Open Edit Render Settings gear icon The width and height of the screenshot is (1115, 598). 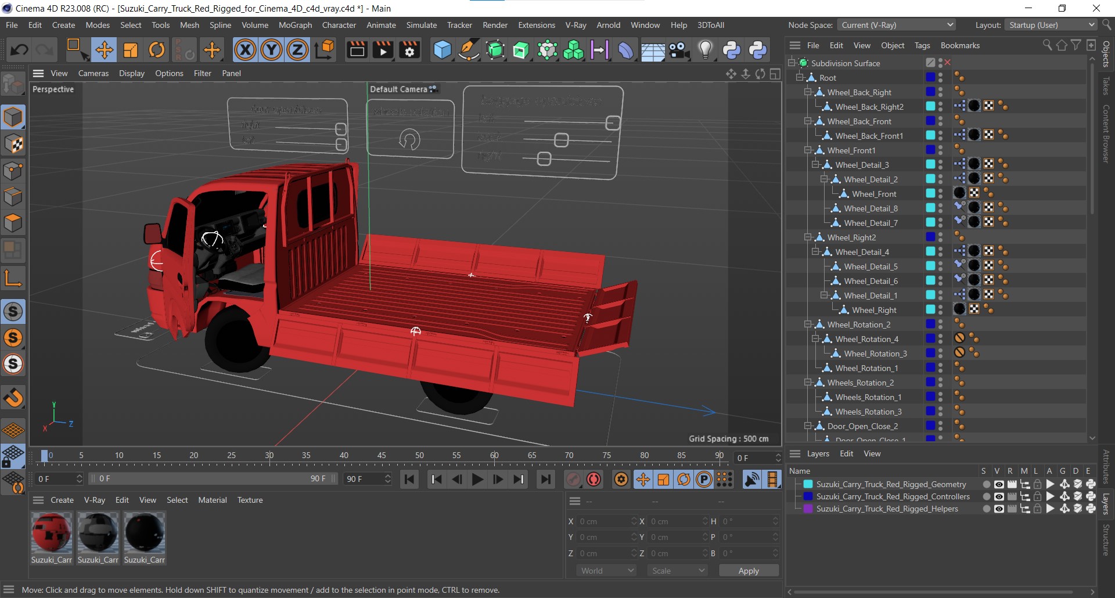[x=409, y=50]
